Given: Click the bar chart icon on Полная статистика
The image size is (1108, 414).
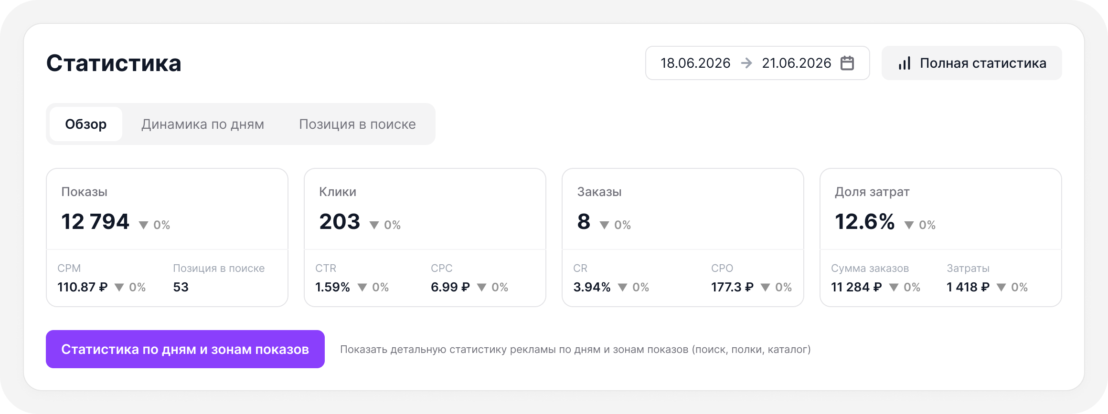Looking at the screenshot, I should pos(905,63).
